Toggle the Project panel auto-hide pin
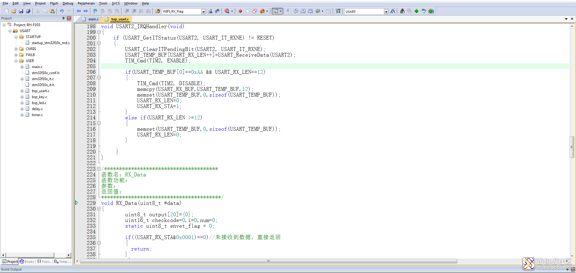Screen dimensions: 576x273 pos(63,18)
